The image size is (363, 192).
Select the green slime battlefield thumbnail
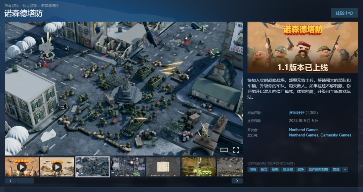[x=199, y=167]
